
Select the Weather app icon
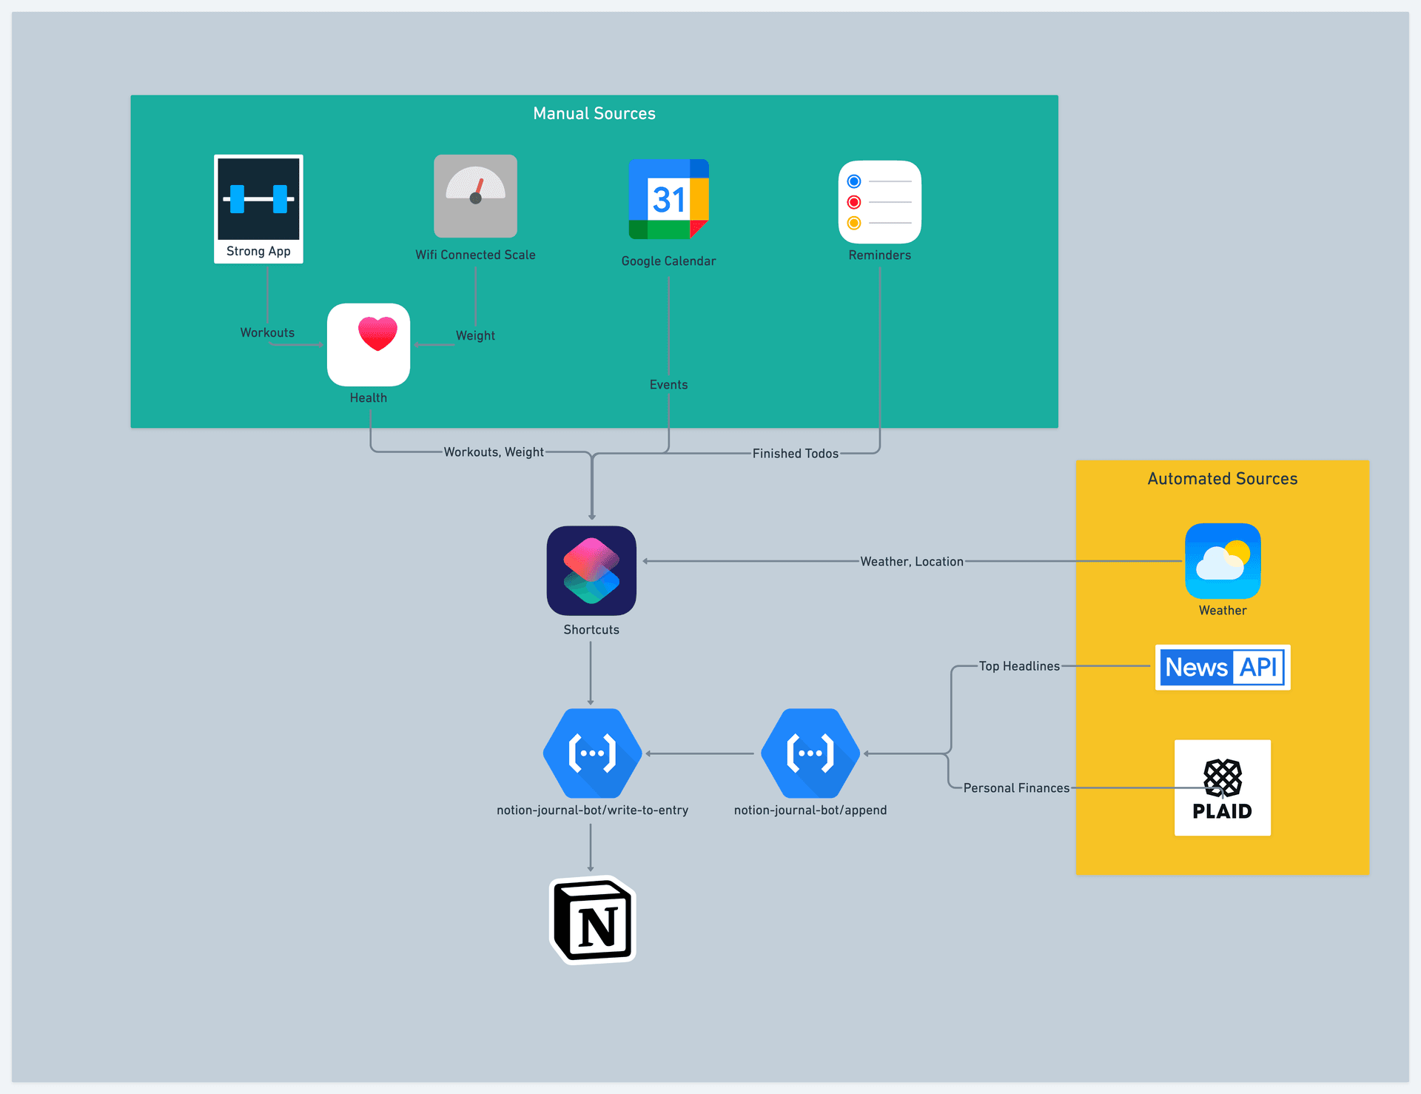click(1223, 561)
